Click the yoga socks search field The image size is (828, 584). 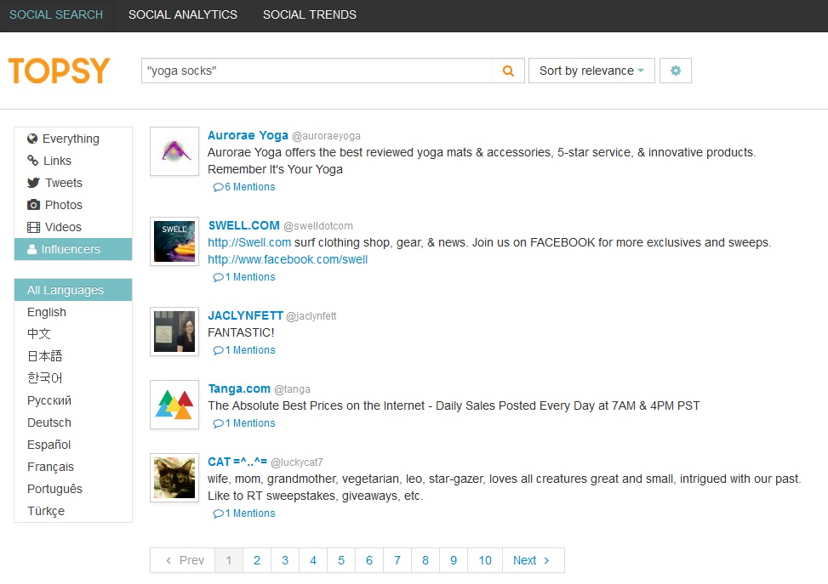317,71
